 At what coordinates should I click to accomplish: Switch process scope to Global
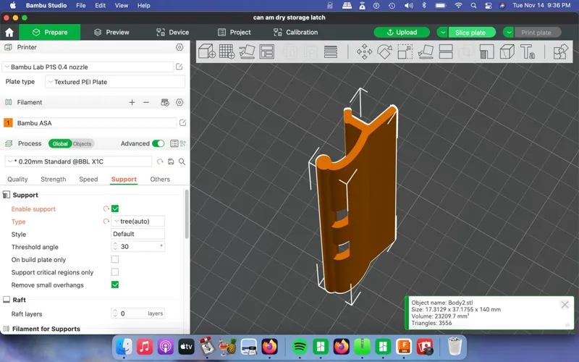(x=60, y=143)
